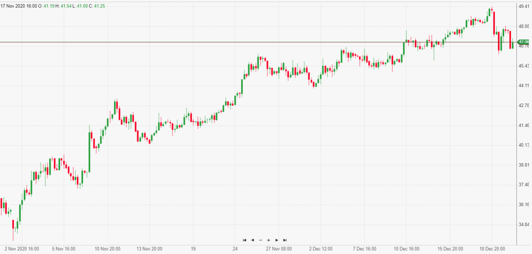Click the 37.48 price axis label
Screen dimensions: 532x254
point(524,185)
